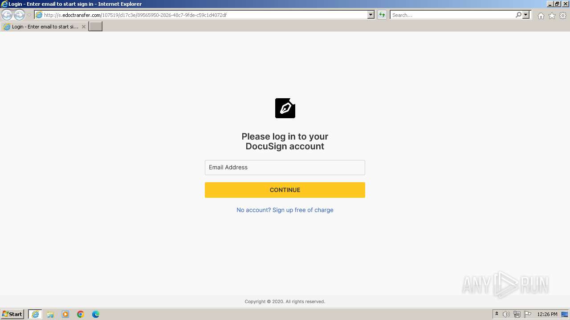Open Favorites star icon
The image size is (570, 320).
tap(552, 16)
